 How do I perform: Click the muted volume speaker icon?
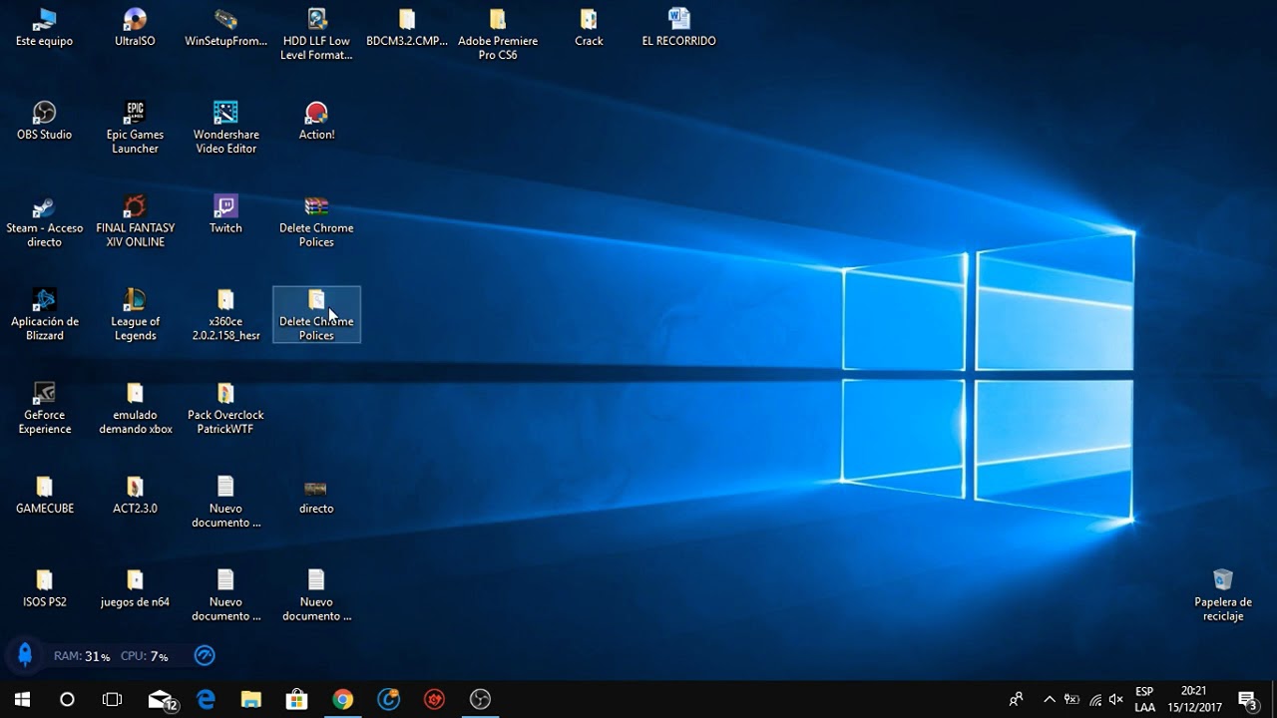[x=1116, y=699]
